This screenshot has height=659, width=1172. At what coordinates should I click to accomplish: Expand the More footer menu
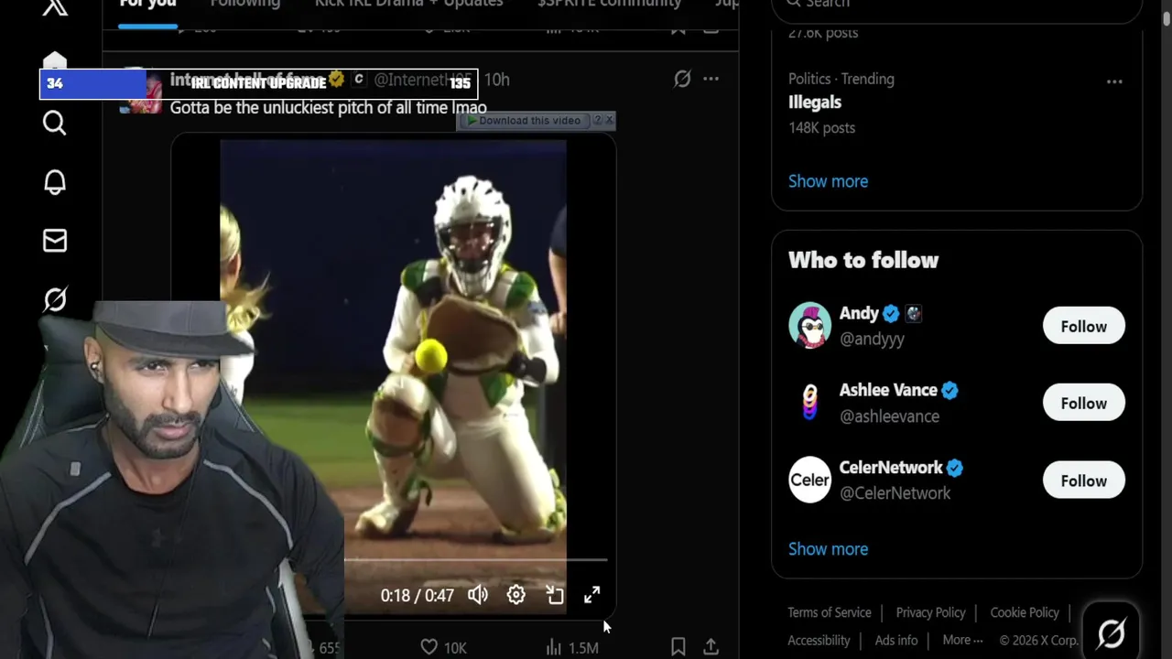pos(962,641)
